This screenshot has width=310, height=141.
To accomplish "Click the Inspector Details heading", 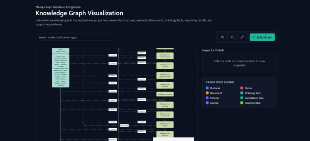I will coord(213,50).
